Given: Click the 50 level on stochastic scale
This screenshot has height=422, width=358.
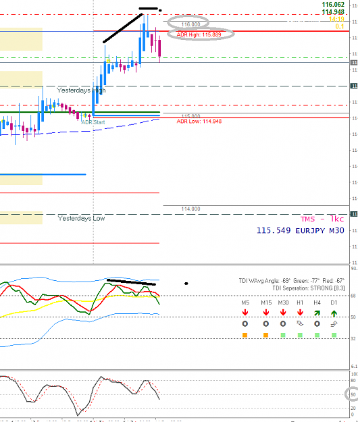Looking at the screenshot, I should (x=353, y=394).
